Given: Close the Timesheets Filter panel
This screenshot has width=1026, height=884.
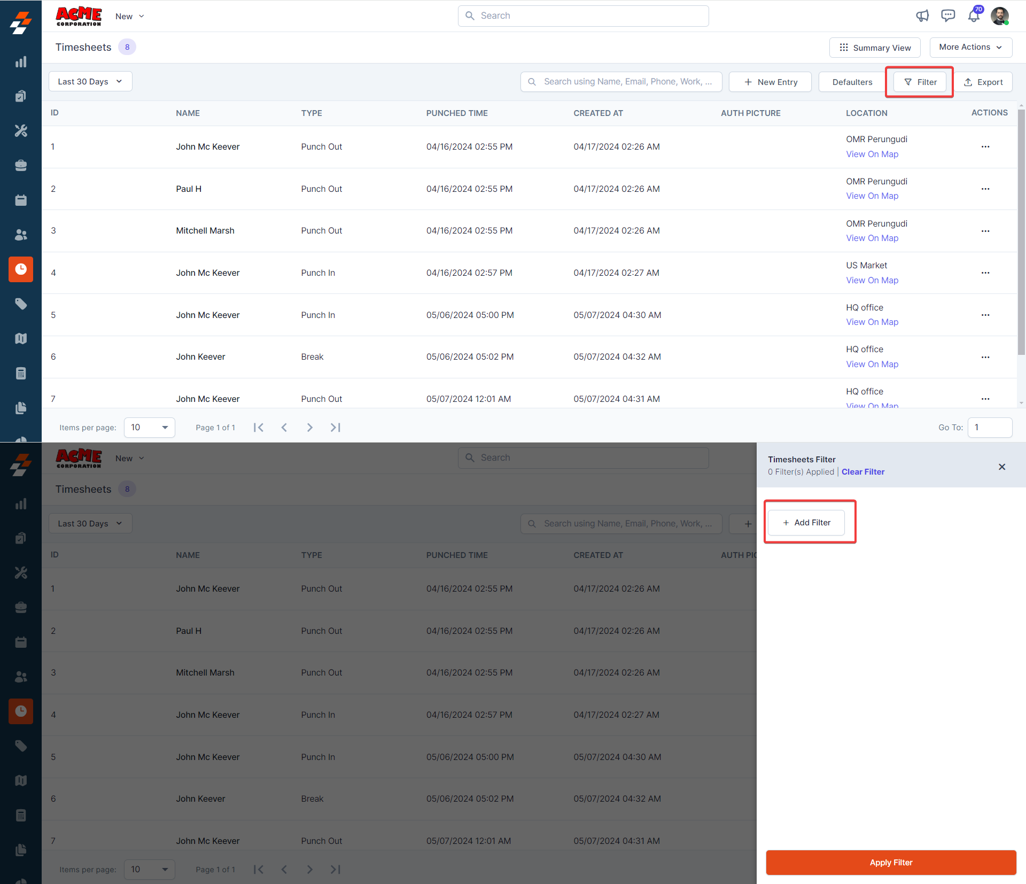Looking at the screenshot, I should [x=1002, y=467].
